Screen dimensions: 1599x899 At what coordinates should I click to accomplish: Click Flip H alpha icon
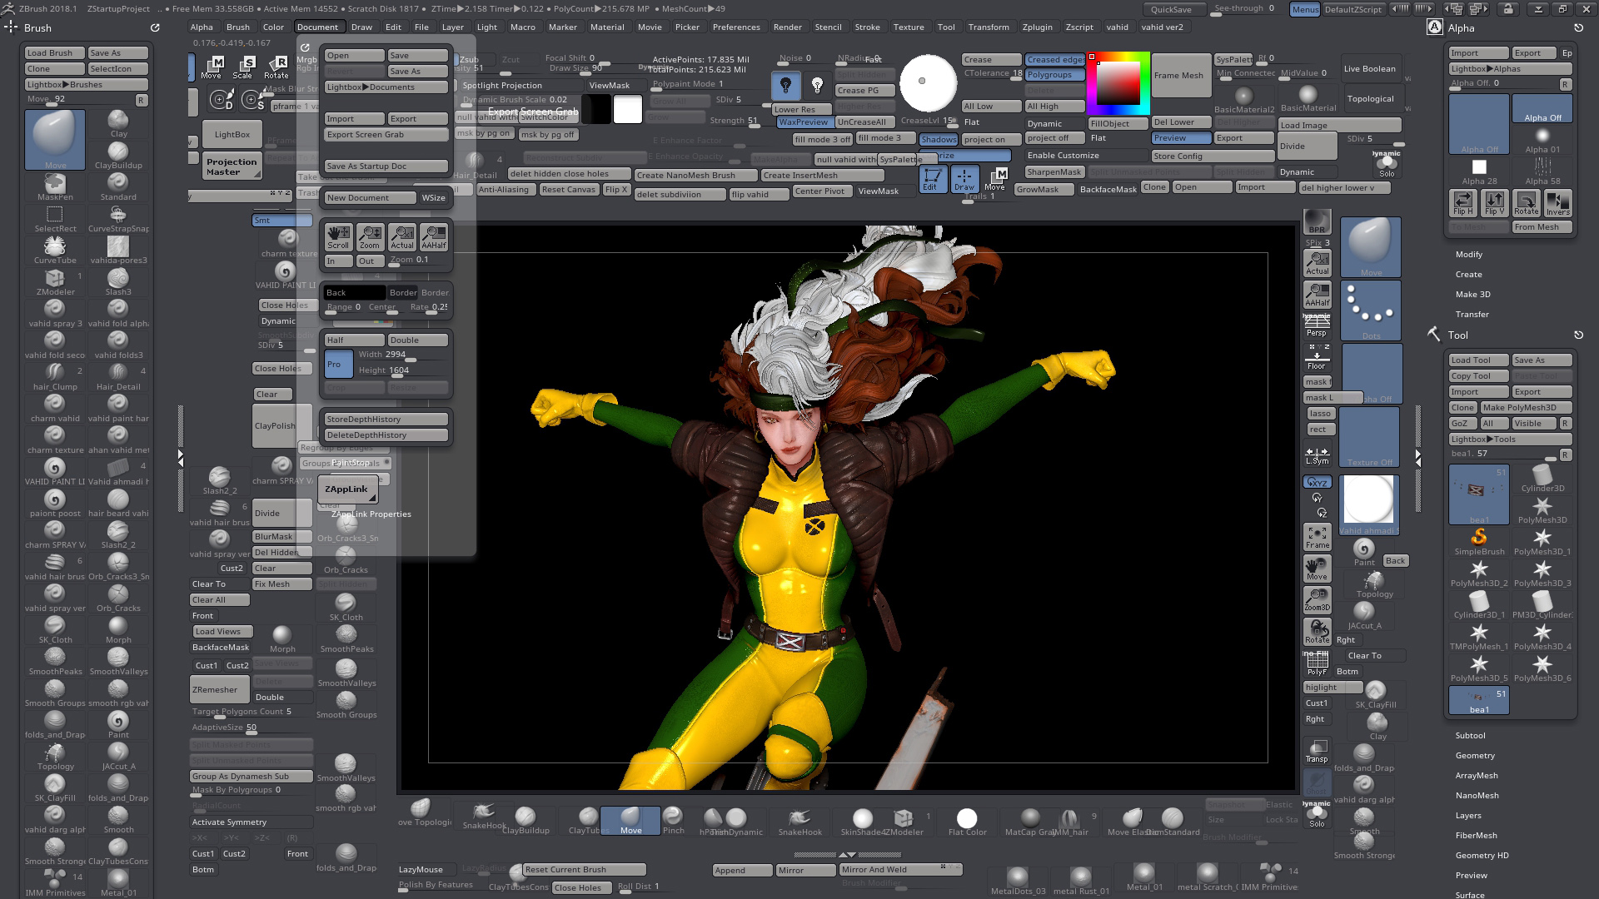tap(1463, 203)
